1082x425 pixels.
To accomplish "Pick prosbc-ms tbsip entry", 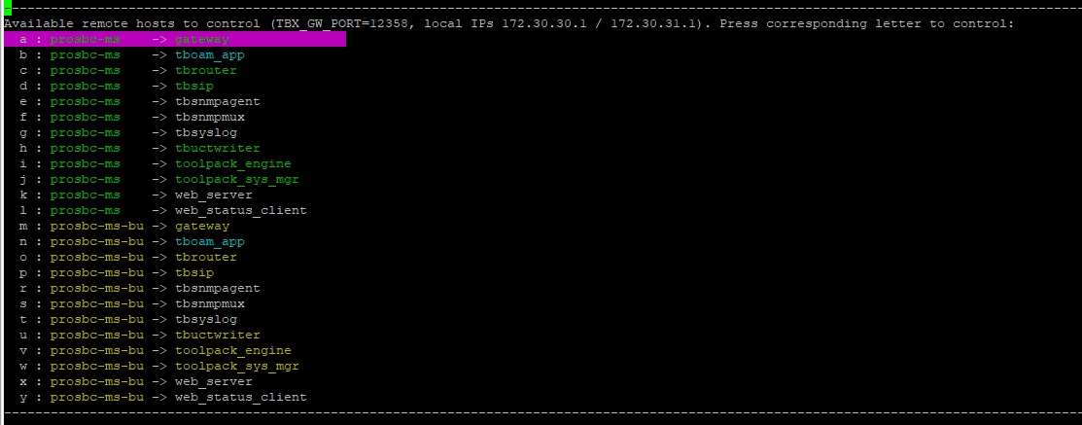I will tap(116, 87).
